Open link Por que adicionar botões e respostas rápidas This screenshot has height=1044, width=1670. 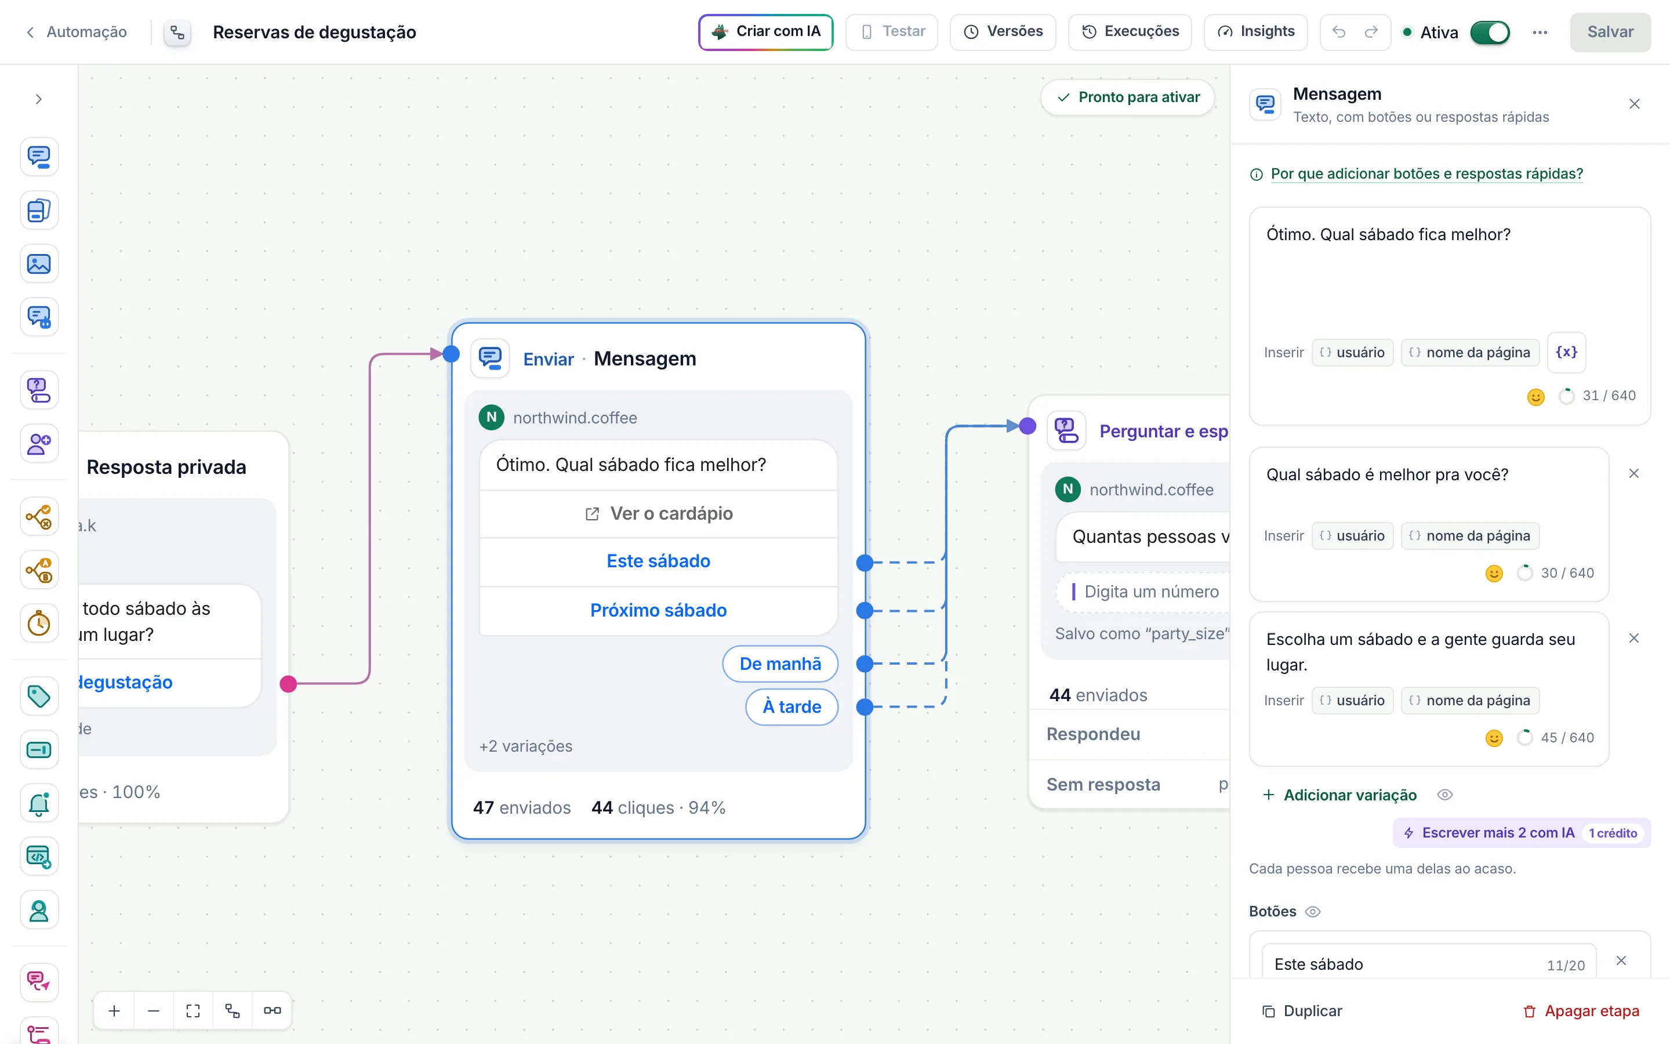(x=1426, y=174)
